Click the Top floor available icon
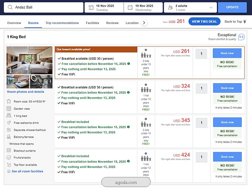The height and width of the screenshot is (190, 252). point(9,164)
